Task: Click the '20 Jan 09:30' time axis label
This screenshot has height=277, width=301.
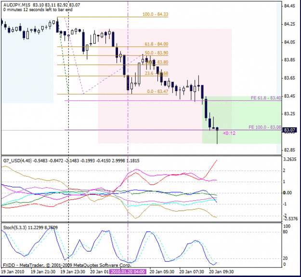Action: (x=222, y=272)
